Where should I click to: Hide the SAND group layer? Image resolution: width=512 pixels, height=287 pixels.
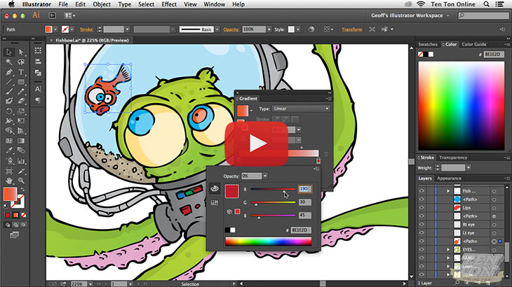422,258
